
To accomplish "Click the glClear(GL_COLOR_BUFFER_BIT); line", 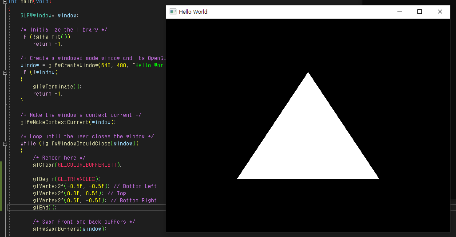I will click(x=77, y=165).
